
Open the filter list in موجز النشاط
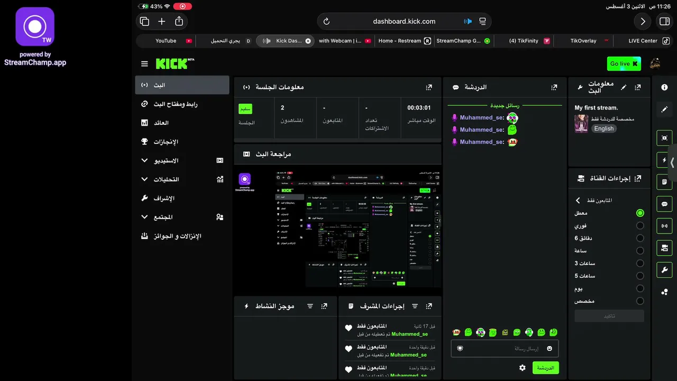(x=310, y=306)
